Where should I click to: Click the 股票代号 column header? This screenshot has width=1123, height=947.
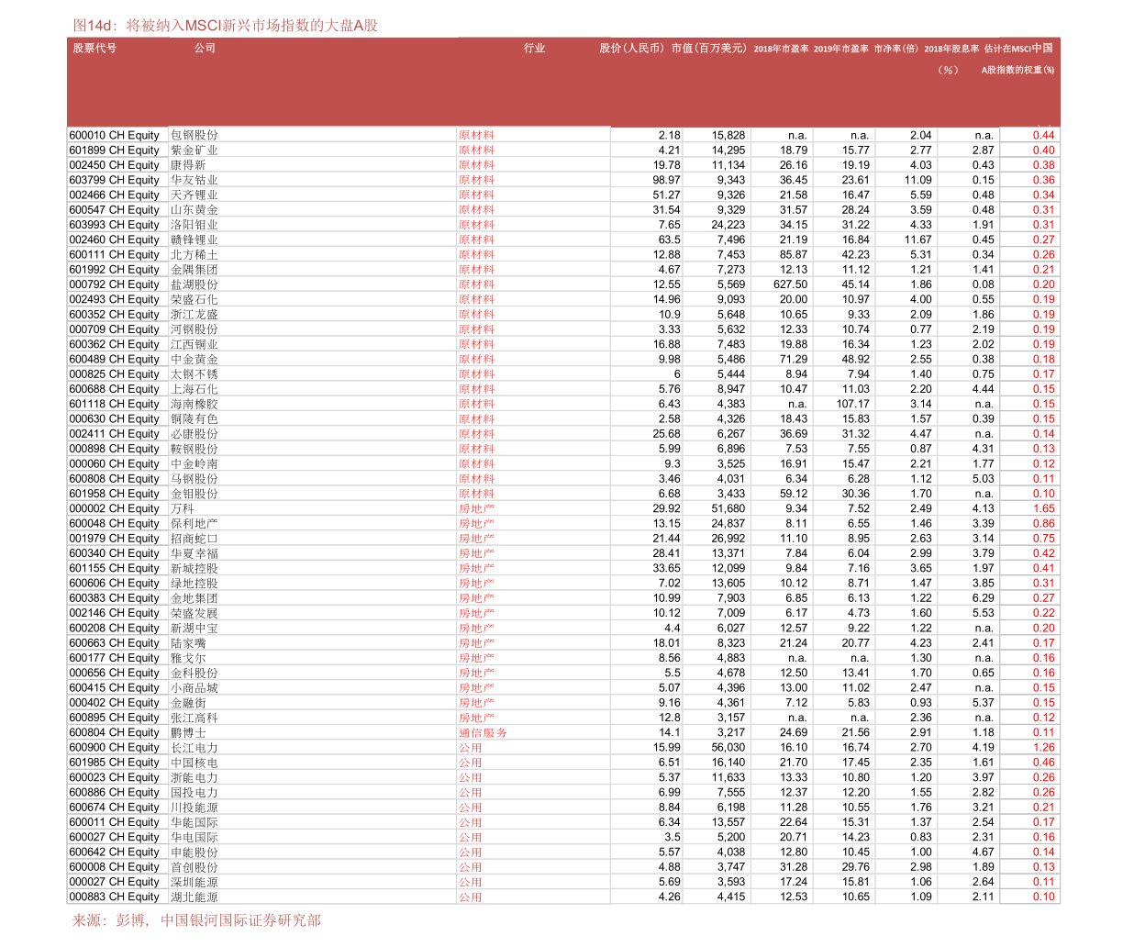[x=95, y=49]
